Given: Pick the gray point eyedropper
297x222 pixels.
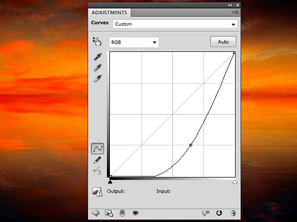Looking at the screenshot, I should pos(98,67).
